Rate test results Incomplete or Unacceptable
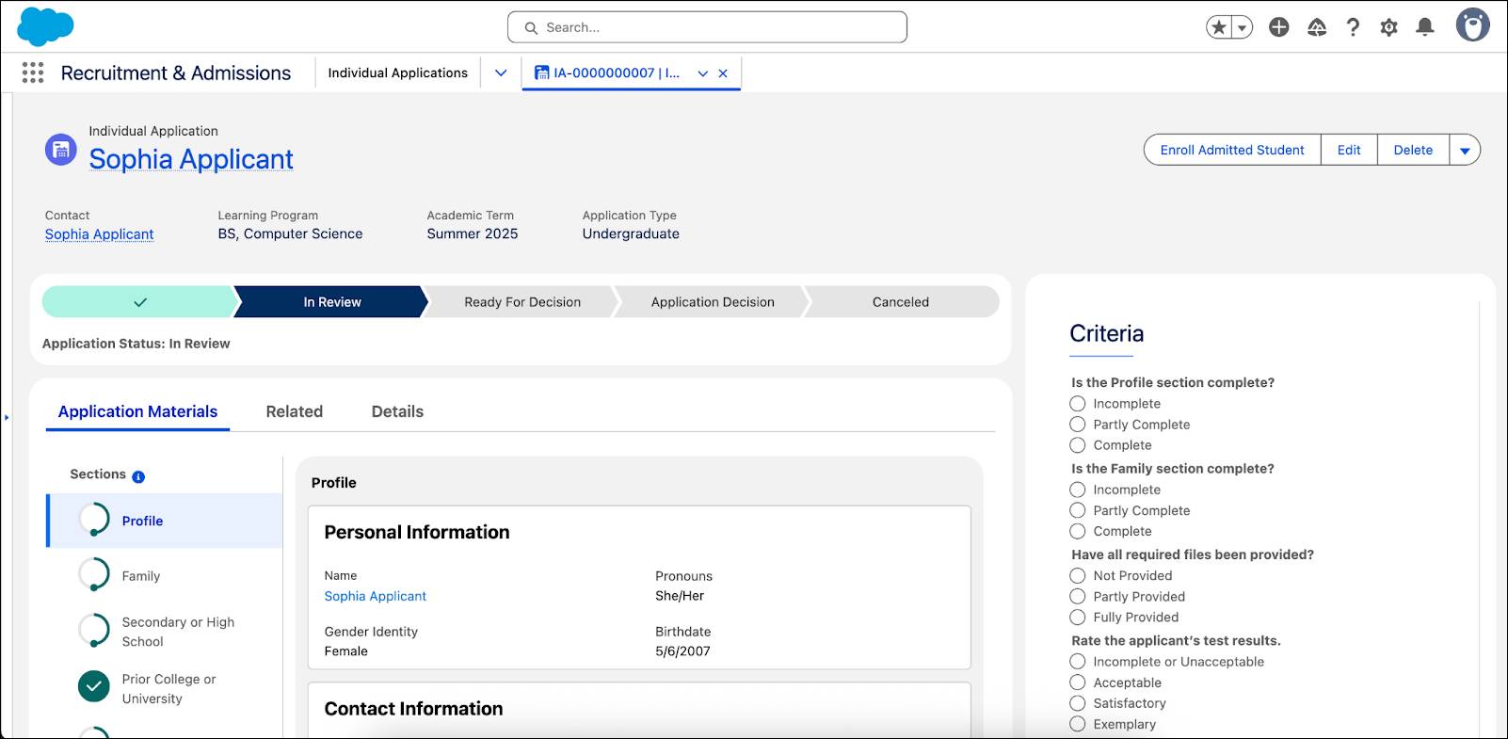 [1078, 662]
